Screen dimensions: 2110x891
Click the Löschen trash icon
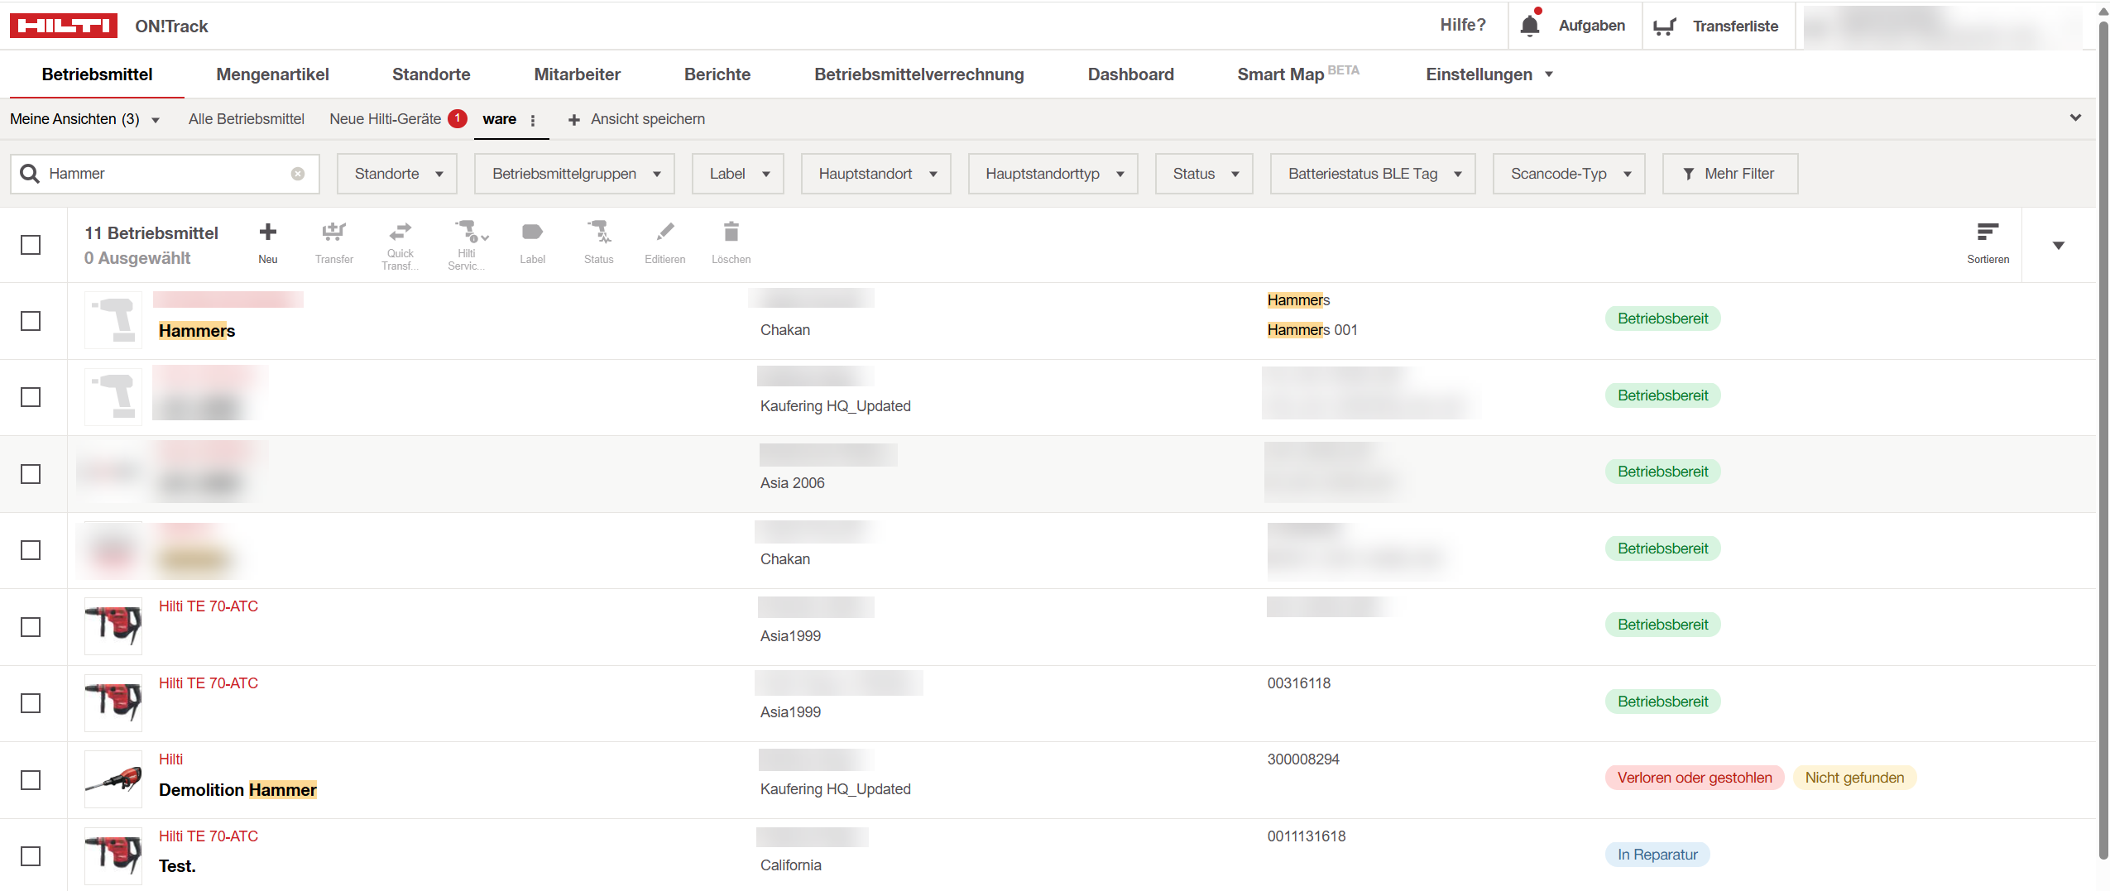pyautogui.click(x=731, y=232)
